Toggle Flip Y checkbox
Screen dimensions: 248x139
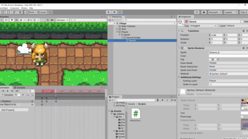pyautogui.click(x=215, y=59)
